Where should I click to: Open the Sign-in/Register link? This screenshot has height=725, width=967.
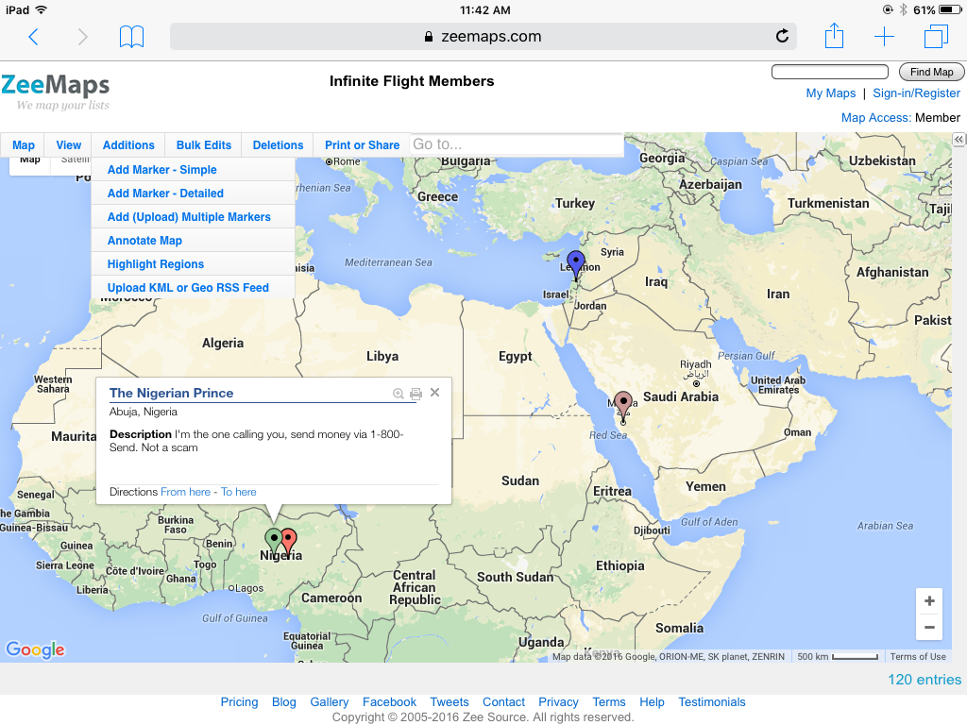click(916, 93)
